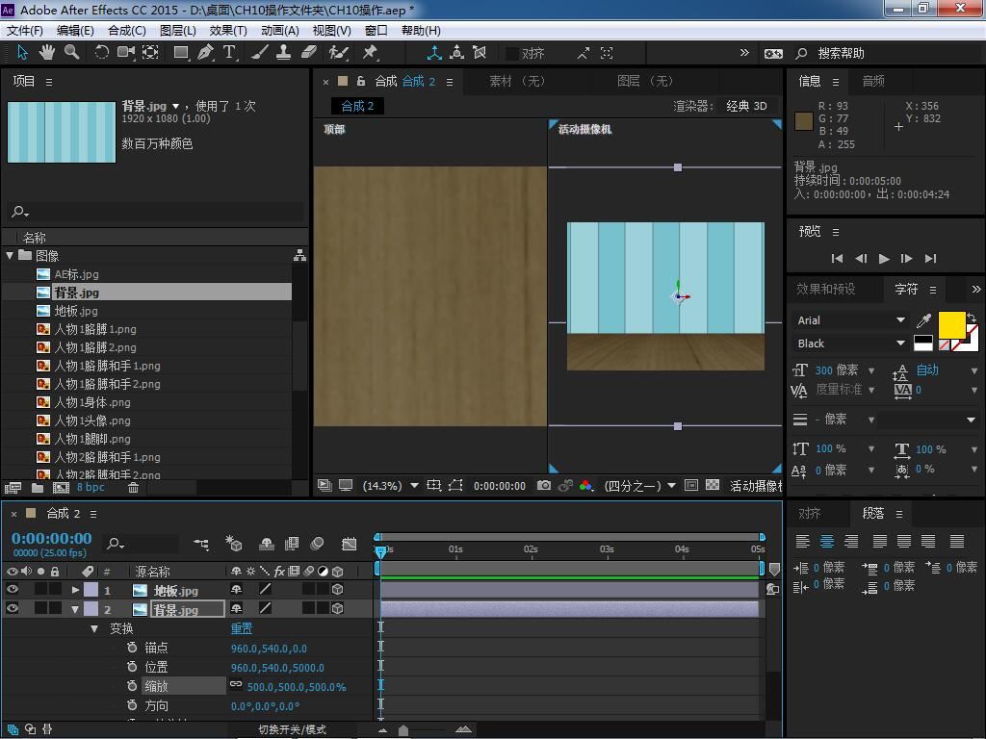Click the eyedropper in Character panel
Screen dimensions: 986x739
pyautogui.click(x=923, y=320)
